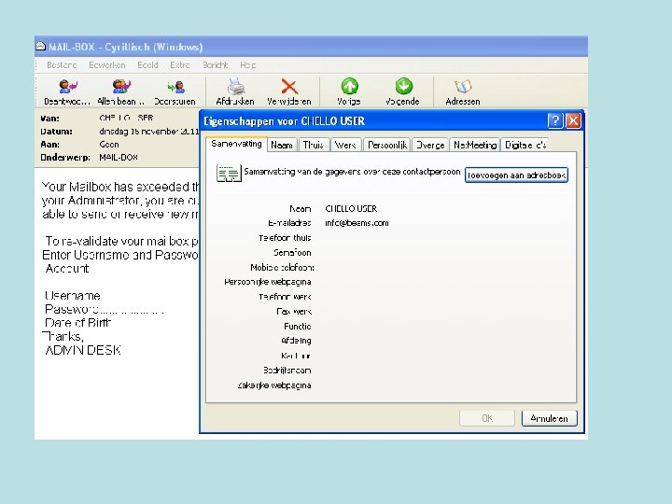Switch to the Digitale id's tab
672x504 pixels.
[525, 146]
